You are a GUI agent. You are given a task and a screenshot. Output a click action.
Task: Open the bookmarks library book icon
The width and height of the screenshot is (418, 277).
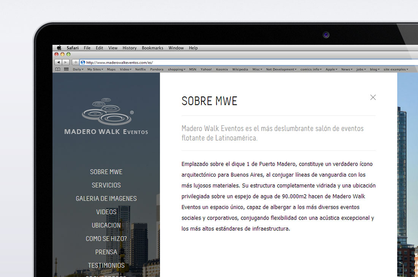pos(58,70)
